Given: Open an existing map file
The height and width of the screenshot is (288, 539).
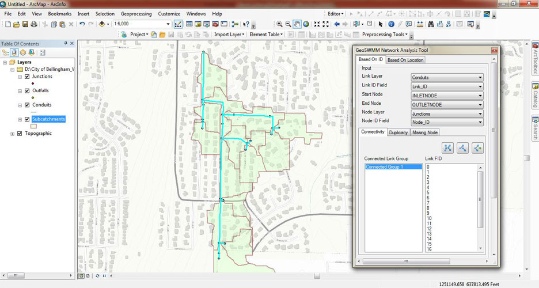Looking at the screenshot, I should tap(17, 24).
